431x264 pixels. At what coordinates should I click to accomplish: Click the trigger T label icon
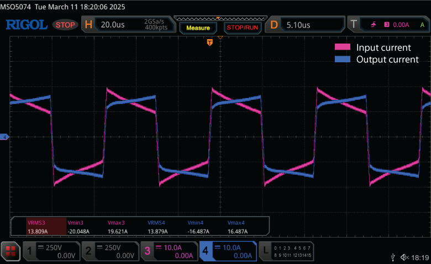pos(354,25)
